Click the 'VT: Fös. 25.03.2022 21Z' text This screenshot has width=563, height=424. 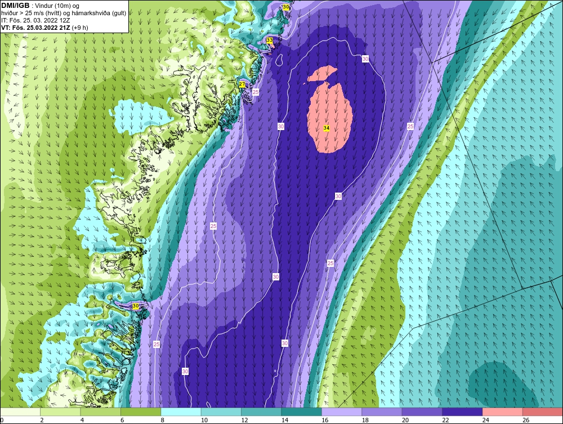(x=36, y=28)
